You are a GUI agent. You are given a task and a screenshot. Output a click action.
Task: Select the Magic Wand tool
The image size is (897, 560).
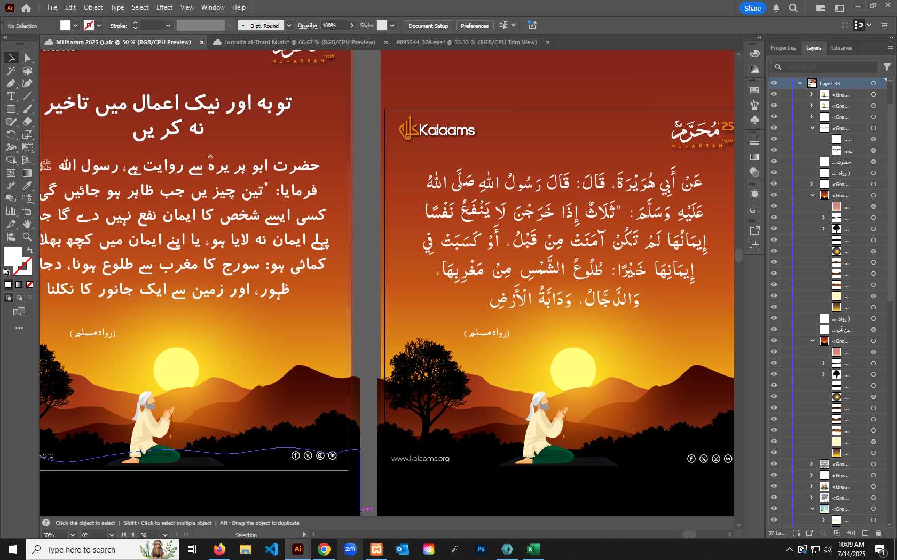click(x=11, y=70)
